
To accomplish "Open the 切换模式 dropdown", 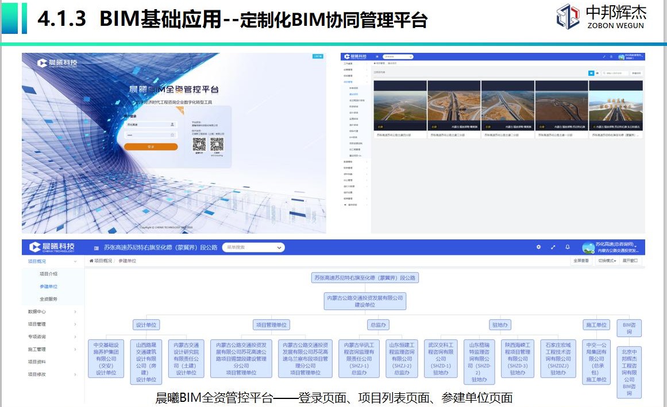I will tap(607, 261).
